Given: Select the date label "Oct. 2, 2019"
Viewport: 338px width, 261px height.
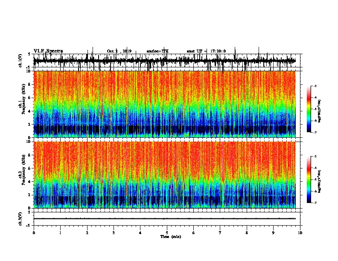Looking at the screenshot, I should (x=119, y=51).
